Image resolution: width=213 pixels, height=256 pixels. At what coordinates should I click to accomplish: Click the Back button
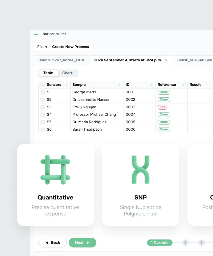coord(52,243)
